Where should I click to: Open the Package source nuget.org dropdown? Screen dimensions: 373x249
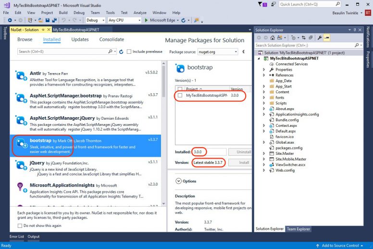[218, 51]
